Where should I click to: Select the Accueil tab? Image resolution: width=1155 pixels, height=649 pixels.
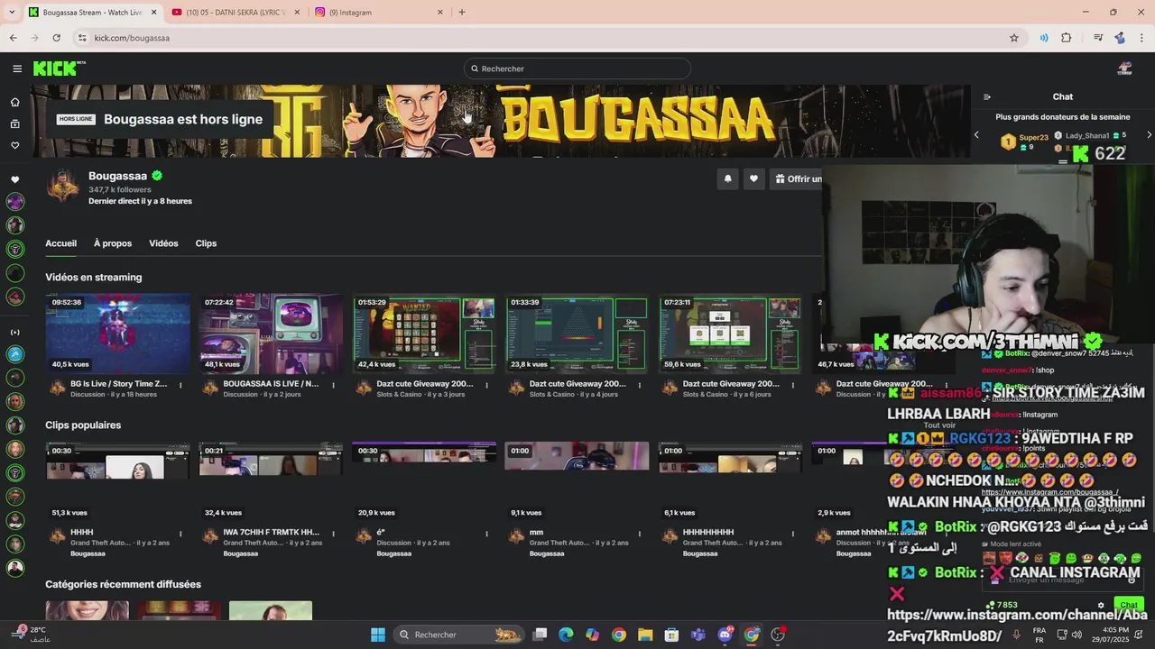[x=61, y=243]
